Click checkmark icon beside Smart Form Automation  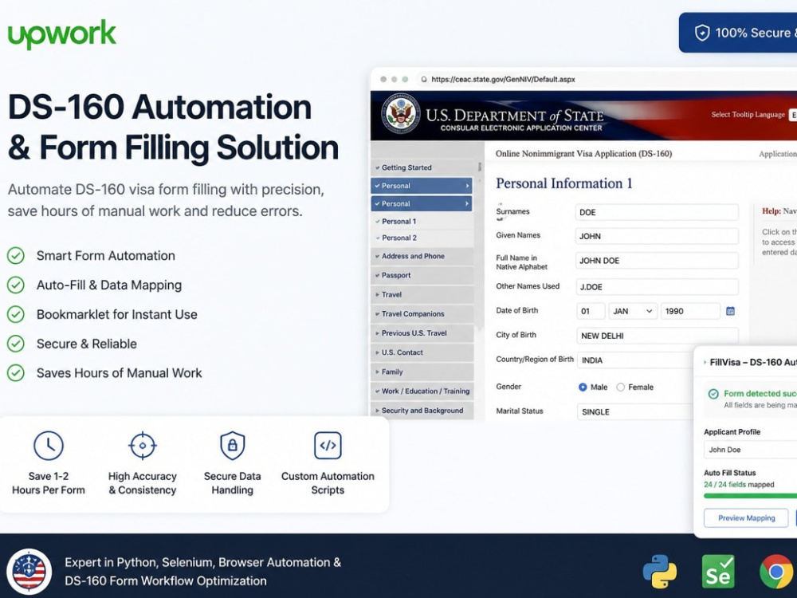click(16, 255)
